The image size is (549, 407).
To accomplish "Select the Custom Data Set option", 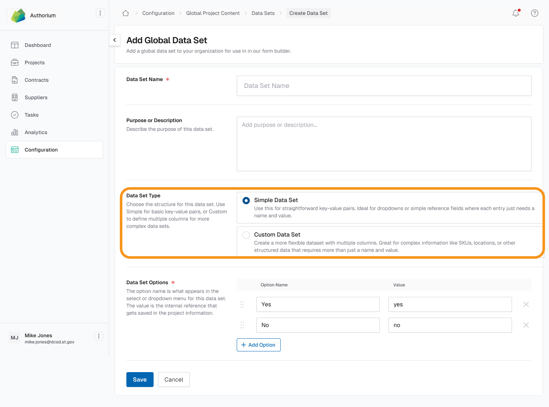I will tap(246, 235).
